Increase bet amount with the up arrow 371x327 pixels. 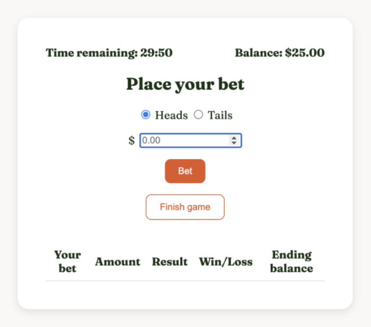(x=234, y=138)
